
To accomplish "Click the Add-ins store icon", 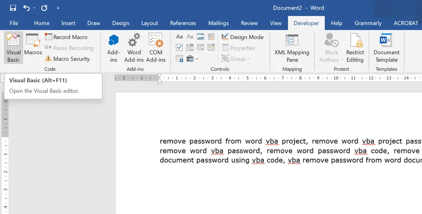I will (x=114, y=48).
